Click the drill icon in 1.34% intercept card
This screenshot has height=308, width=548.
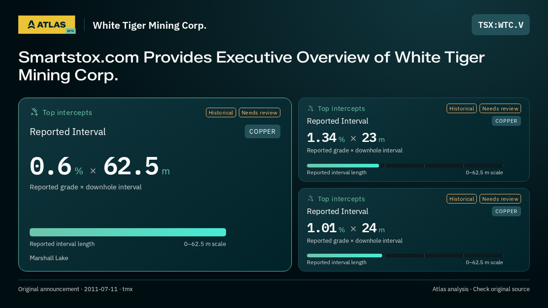(311, 109)
